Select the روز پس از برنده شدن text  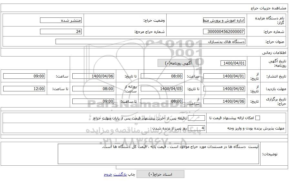pos(170,128)
